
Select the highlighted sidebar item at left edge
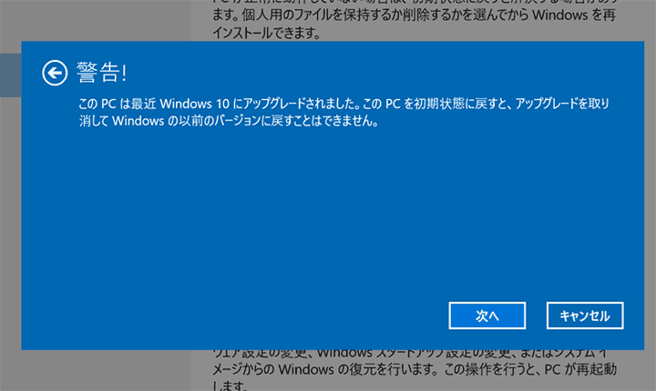coord(10,75)
